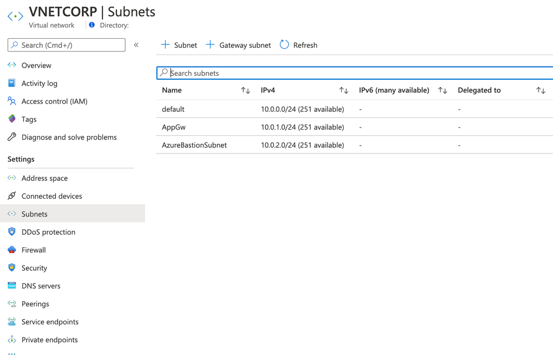Viewport: 553px width, 355px height.
Task: Open DNS servers
Action: pyautogui.click(x=41, y=286)
